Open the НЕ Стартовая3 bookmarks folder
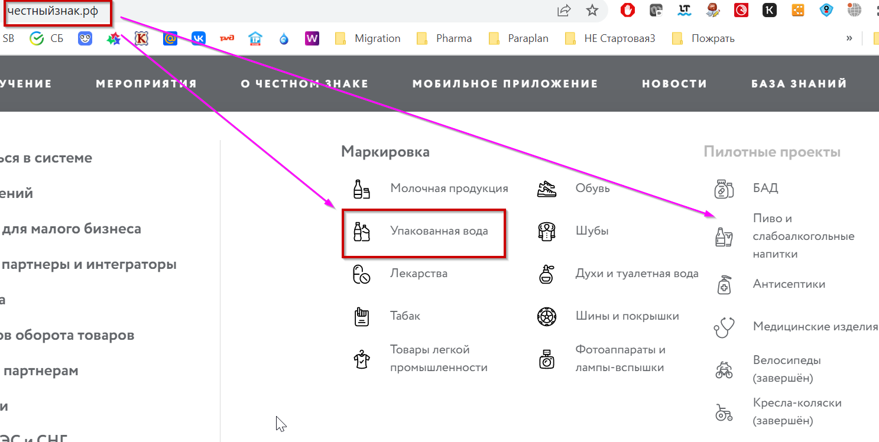Image resolution: width=879 pixels, height=442 pixels. 611,38
